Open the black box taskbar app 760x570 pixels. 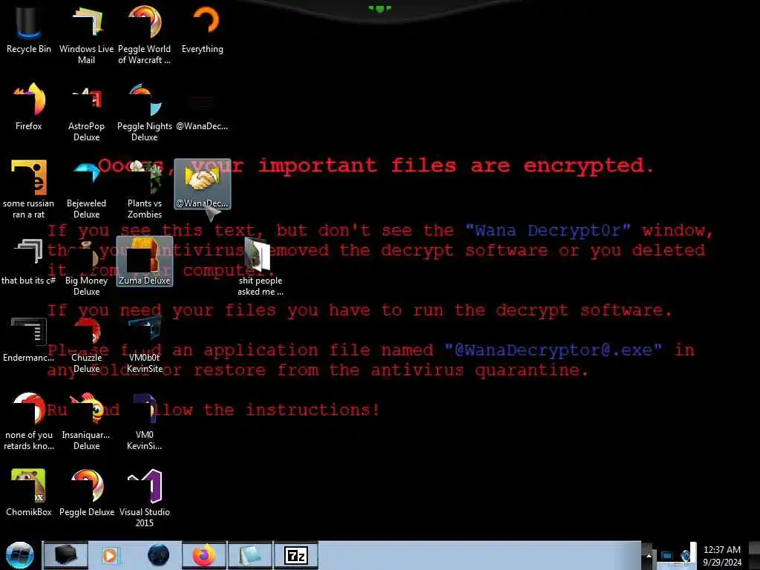66,555
